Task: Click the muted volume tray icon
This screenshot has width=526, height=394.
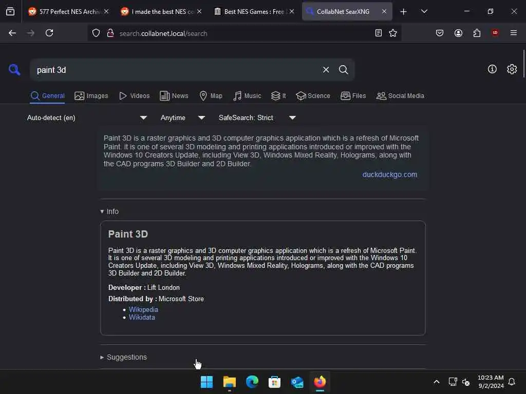Action: coord(466,382)
